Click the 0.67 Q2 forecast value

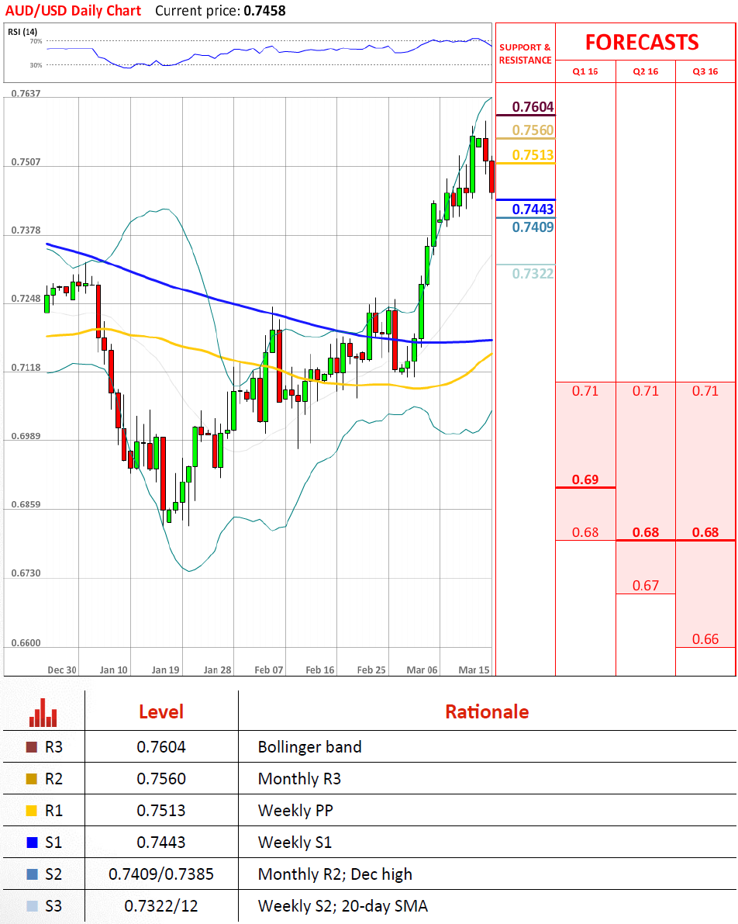[x=646, y=586]
